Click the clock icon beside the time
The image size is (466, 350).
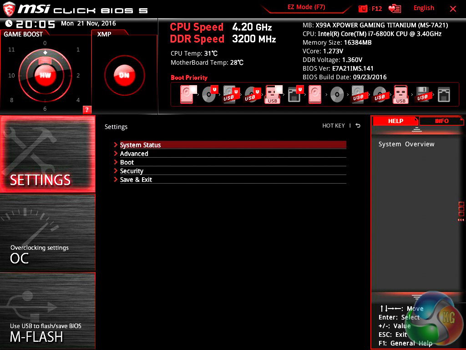tap(9, 24)
